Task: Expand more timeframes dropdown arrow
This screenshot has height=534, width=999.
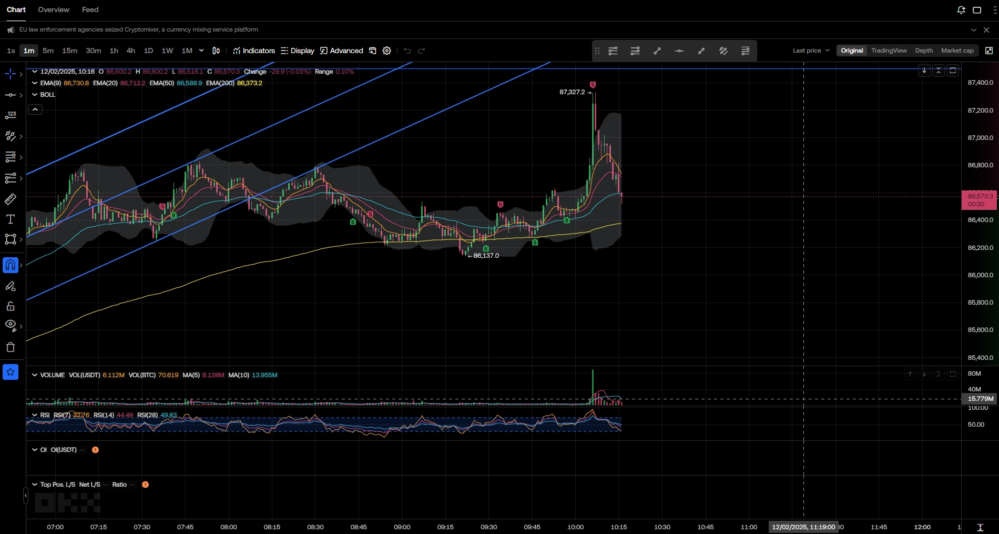Action: tap(201, 51)
